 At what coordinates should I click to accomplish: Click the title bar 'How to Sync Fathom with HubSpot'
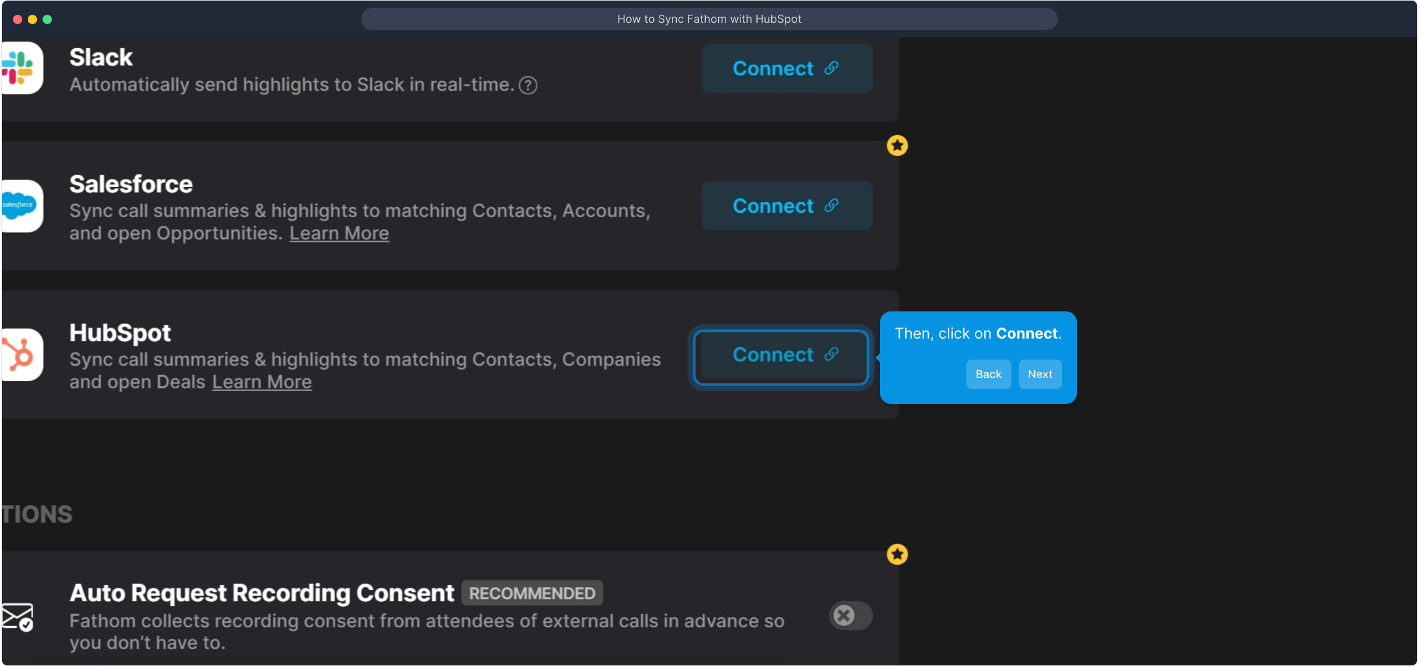[709, 19]
